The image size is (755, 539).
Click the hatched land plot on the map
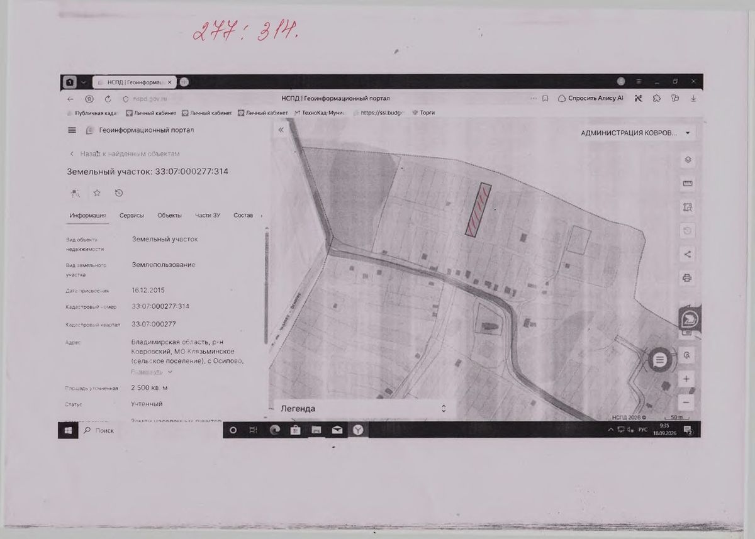click(x=478, y=209)
